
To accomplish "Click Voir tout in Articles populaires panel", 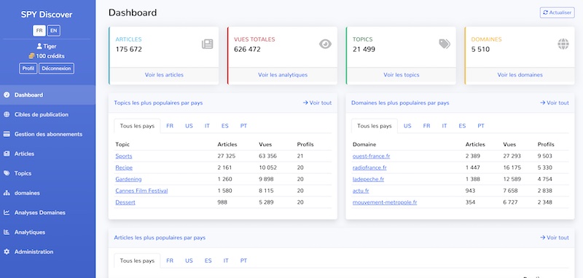I will point(555,237).
